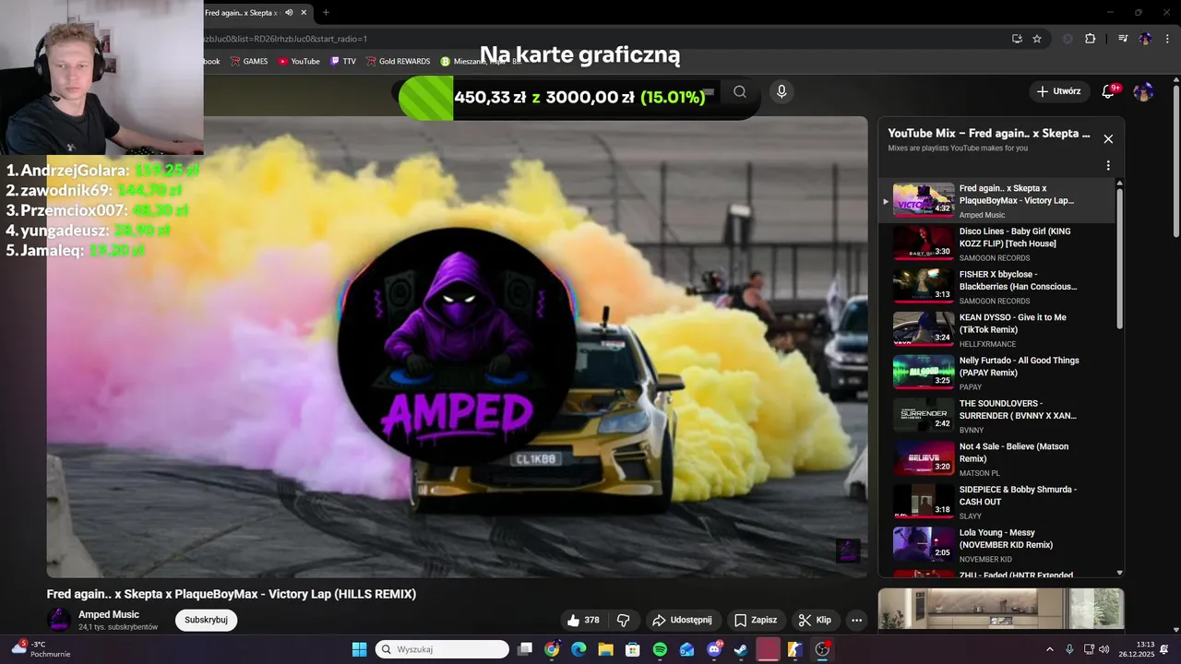This screenshot has height=664, width=1181.
Task: Select Not 4 Sale - Believe title
Action: pyautogui.click(x=1014, y=452)
